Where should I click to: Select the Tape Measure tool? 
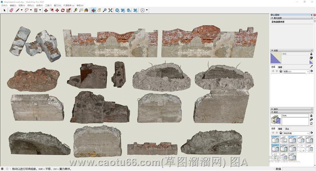click(x=75, y=10)
